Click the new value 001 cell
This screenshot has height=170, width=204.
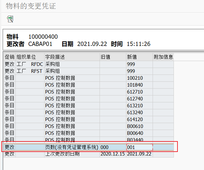(139, 147)
